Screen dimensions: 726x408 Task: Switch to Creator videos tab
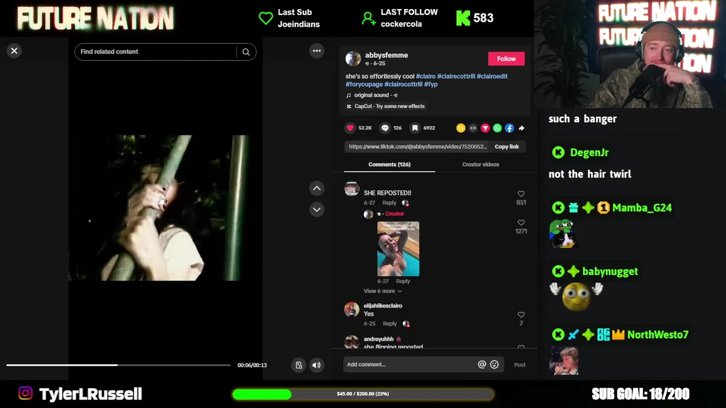[x=480, y=164]
